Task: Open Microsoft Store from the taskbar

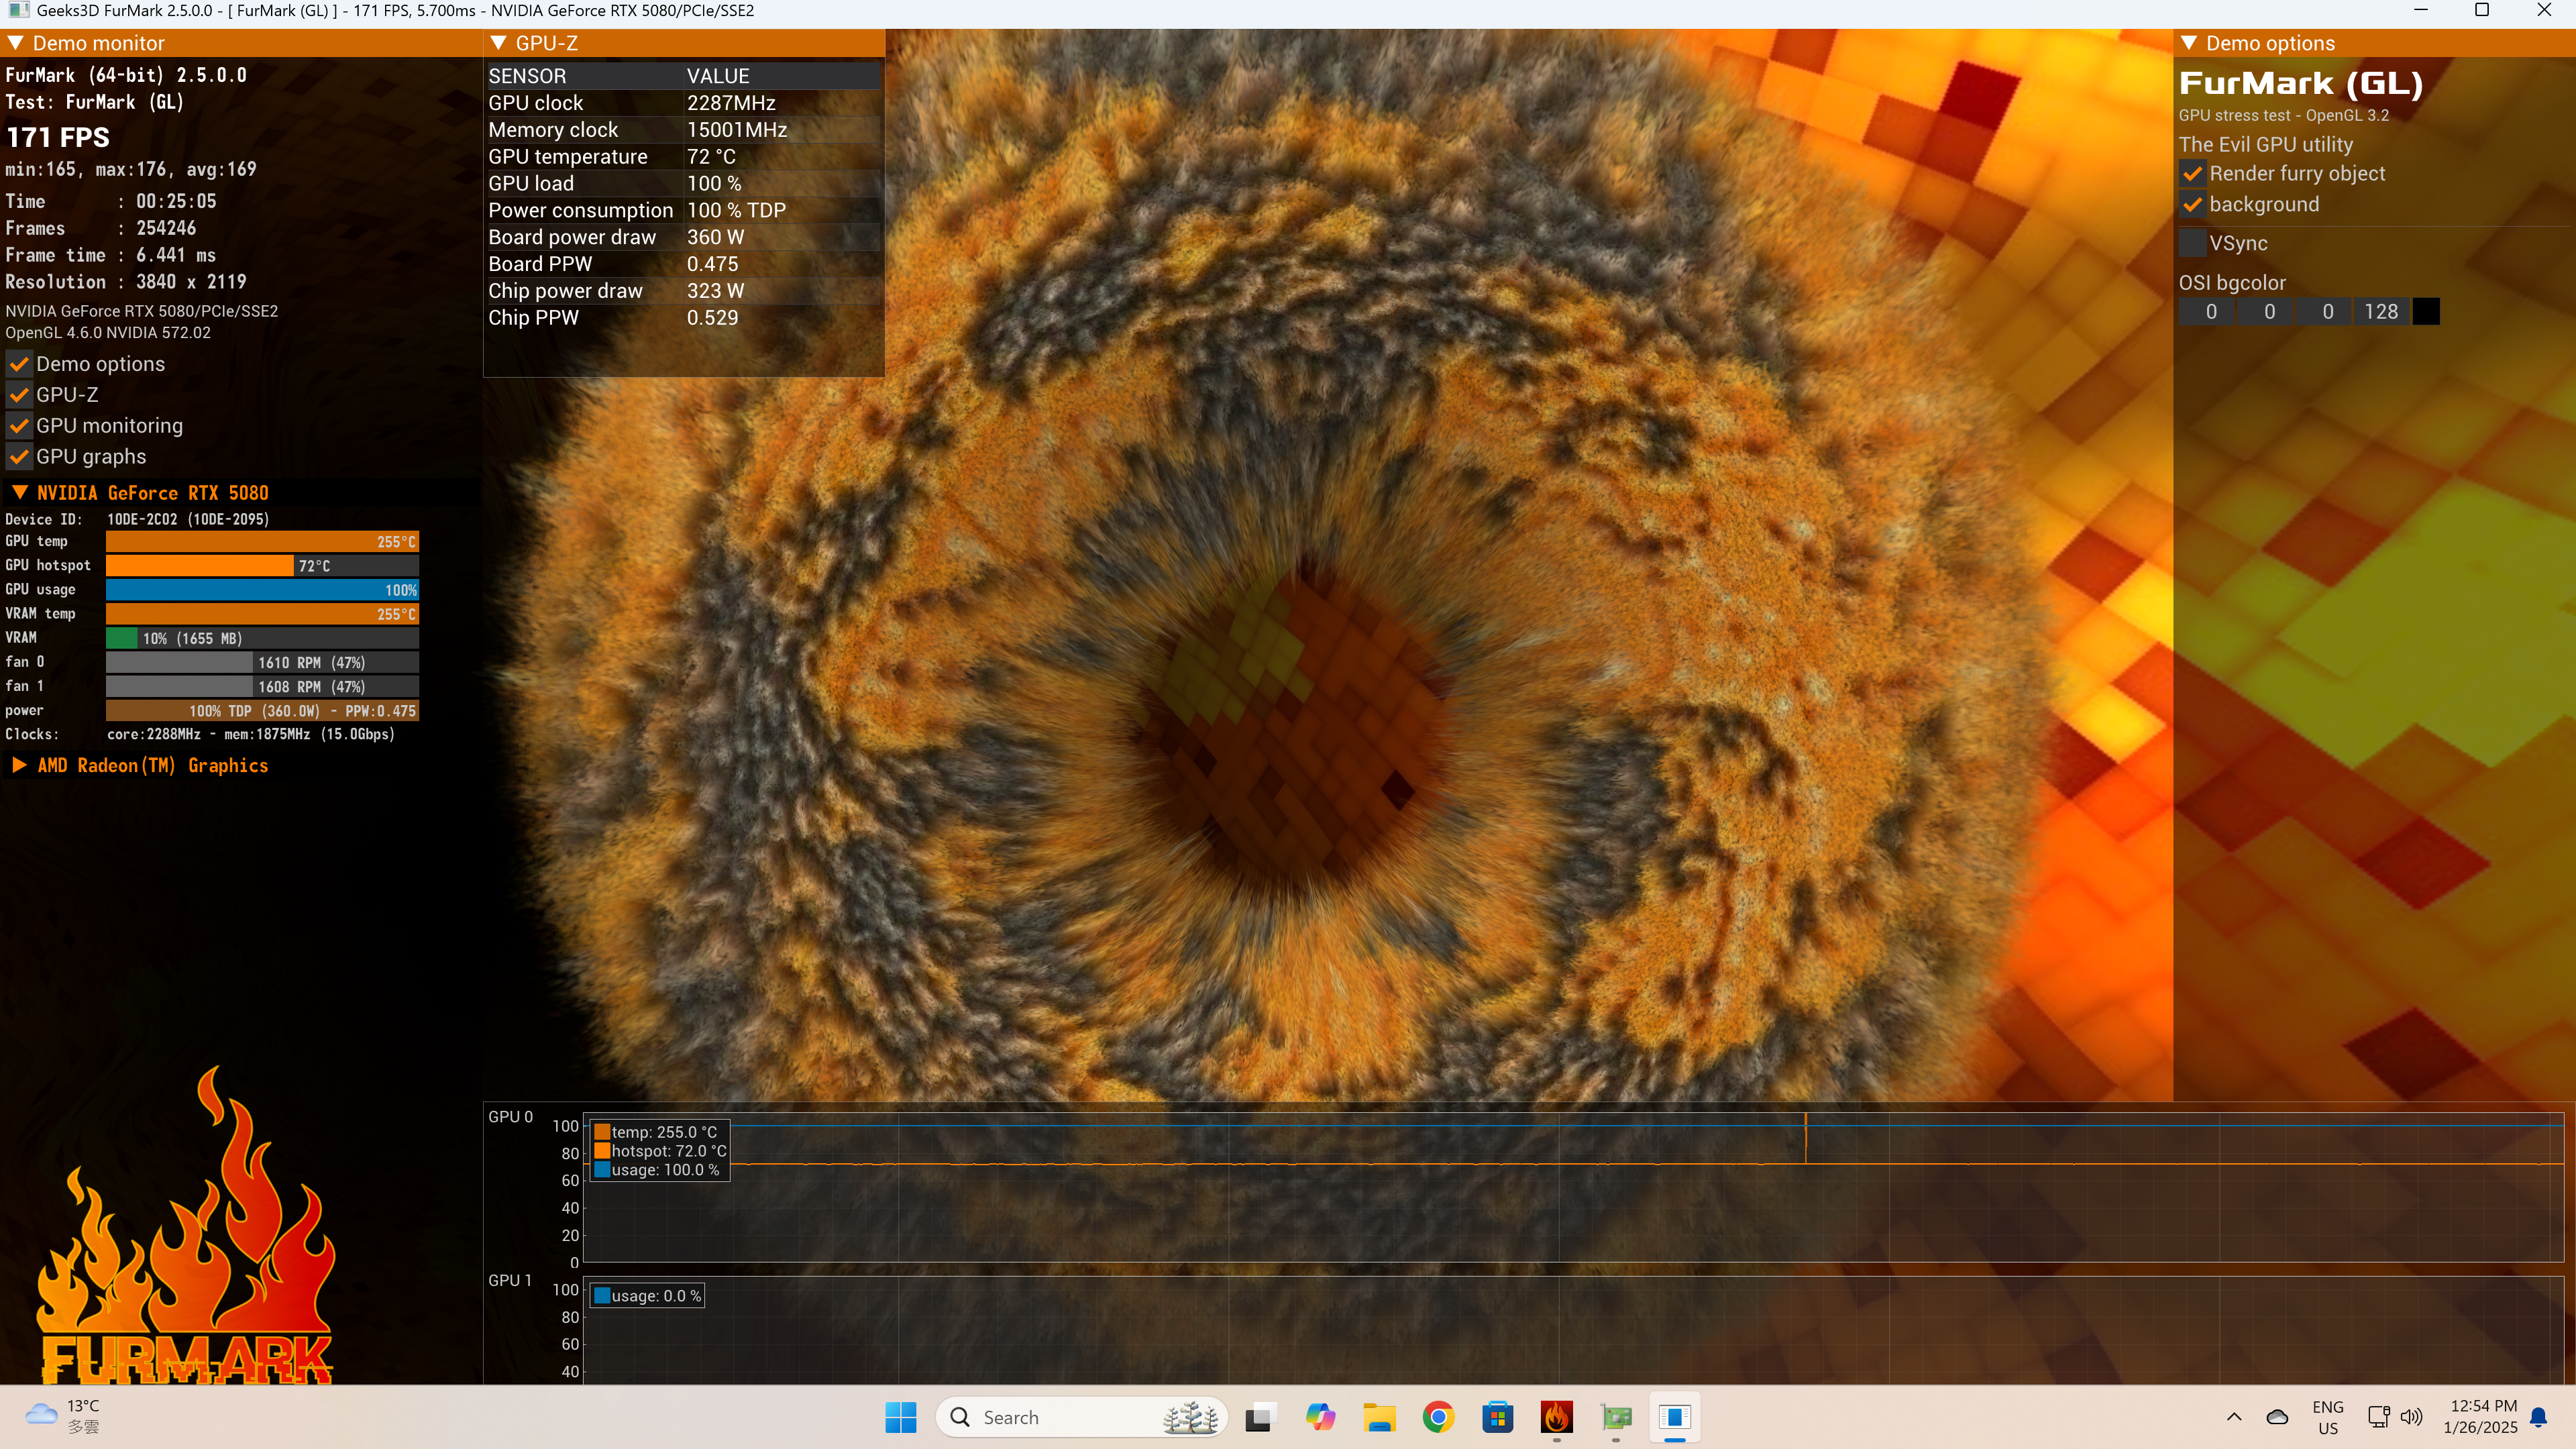Action: pyautogui.click(x=1497, y=1417)
